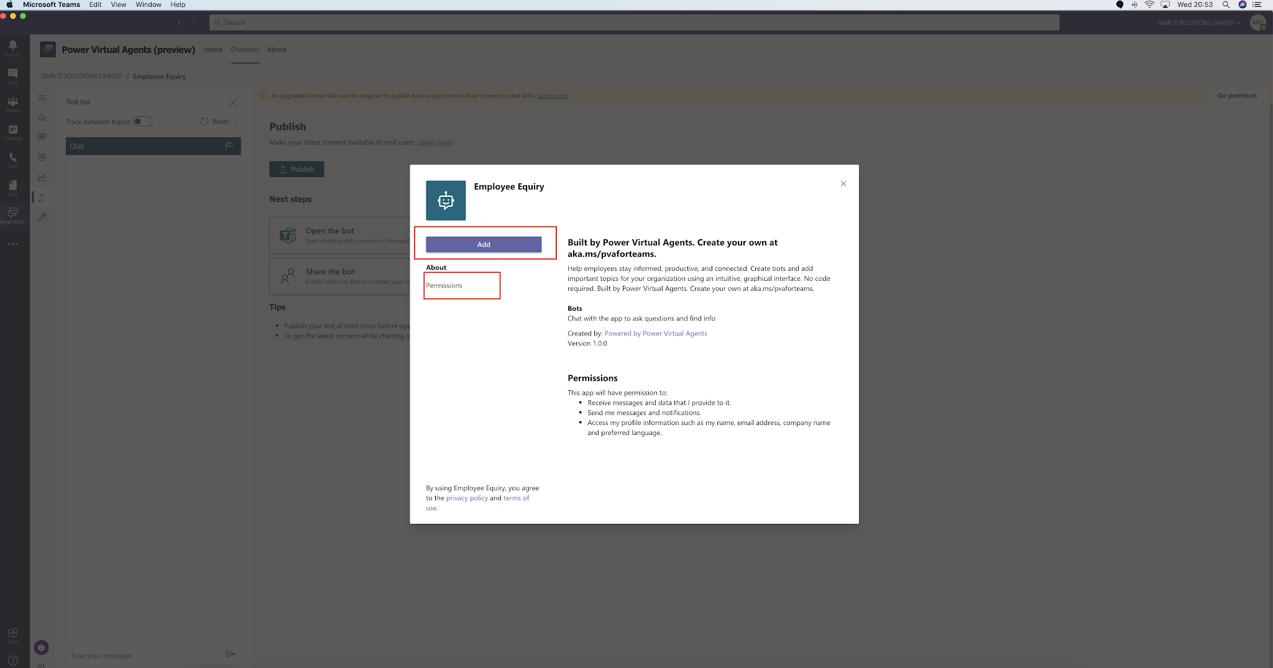Open the Analytics chart icon
Screen dimensions: 1273x668
pyautogui.click(x=42, y=177)
